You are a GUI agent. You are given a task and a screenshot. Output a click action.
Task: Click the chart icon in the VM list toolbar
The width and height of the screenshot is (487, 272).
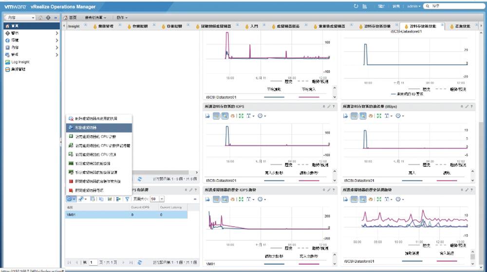click(x=110, y=199)
